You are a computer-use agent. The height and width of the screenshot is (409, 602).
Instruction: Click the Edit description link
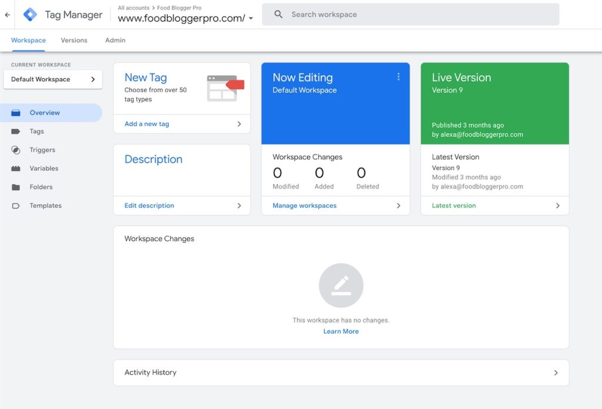tap(149, 206)
